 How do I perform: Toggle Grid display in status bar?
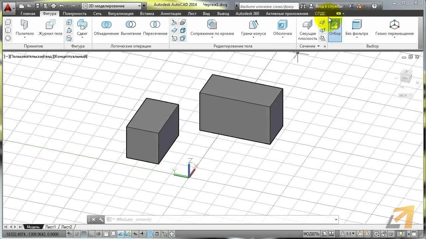pos(84,234)
